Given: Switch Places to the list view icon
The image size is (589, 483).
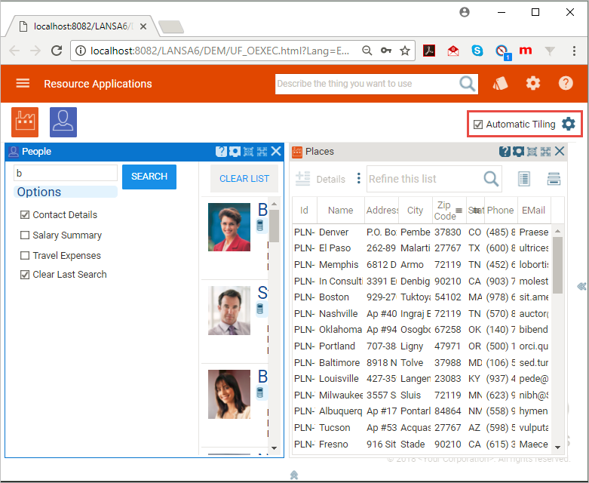Looking at the screenshot, I should click(x=523, y=179).
